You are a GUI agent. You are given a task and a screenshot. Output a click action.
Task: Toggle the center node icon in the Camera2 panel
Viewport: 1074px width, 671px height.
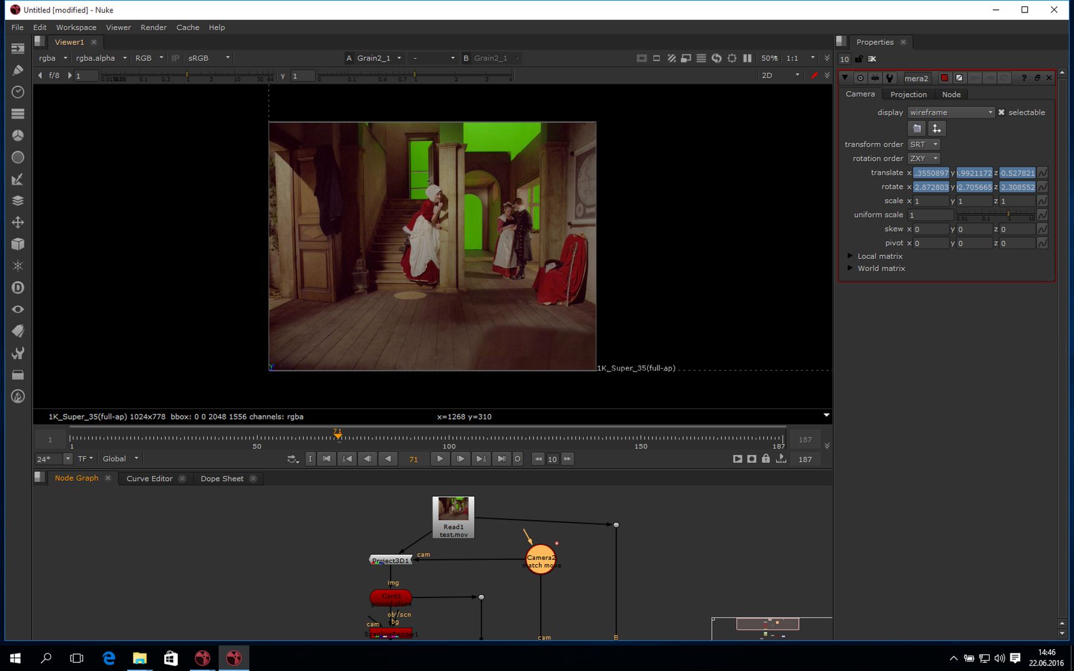point(860,78)
